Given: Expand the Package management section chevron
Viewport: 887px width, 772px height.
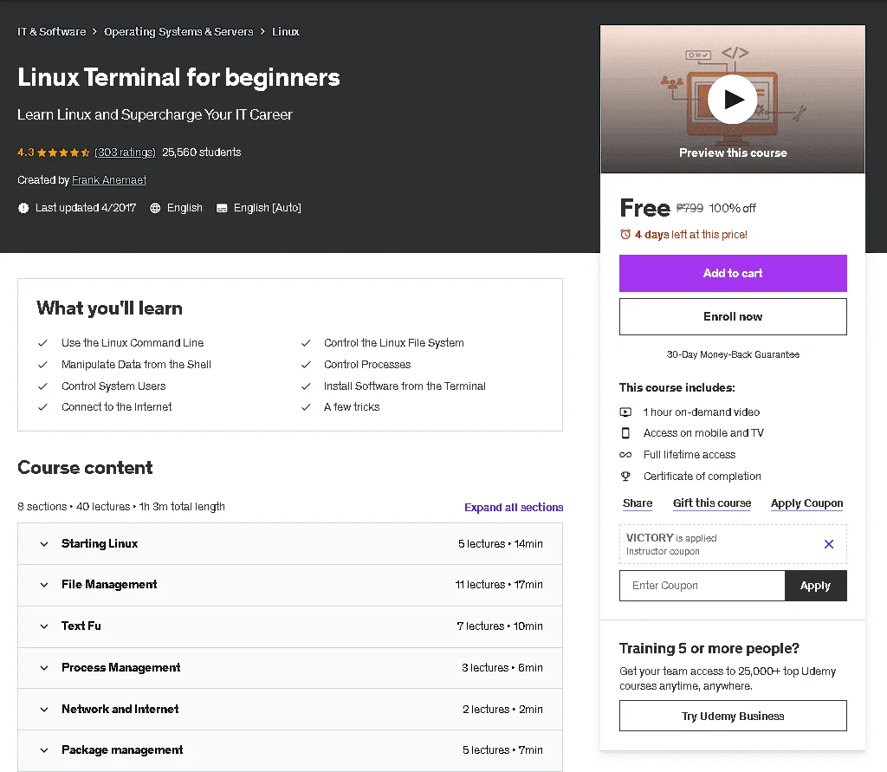Looking at the screenshot, I should click(44, 750).
